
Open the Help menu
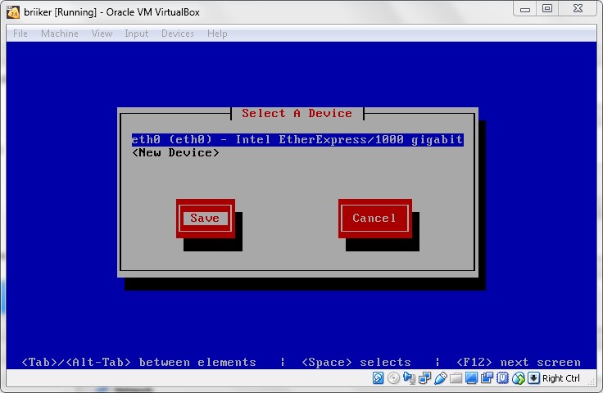tap(217, 34)
